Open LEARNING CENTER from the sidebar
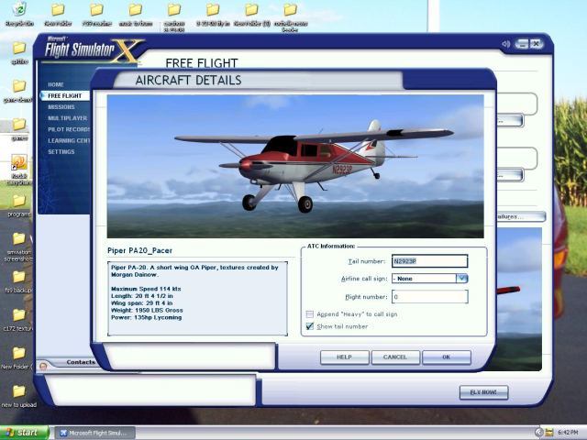Viewport: 587px width, 440px height. (x=69, y=140)
